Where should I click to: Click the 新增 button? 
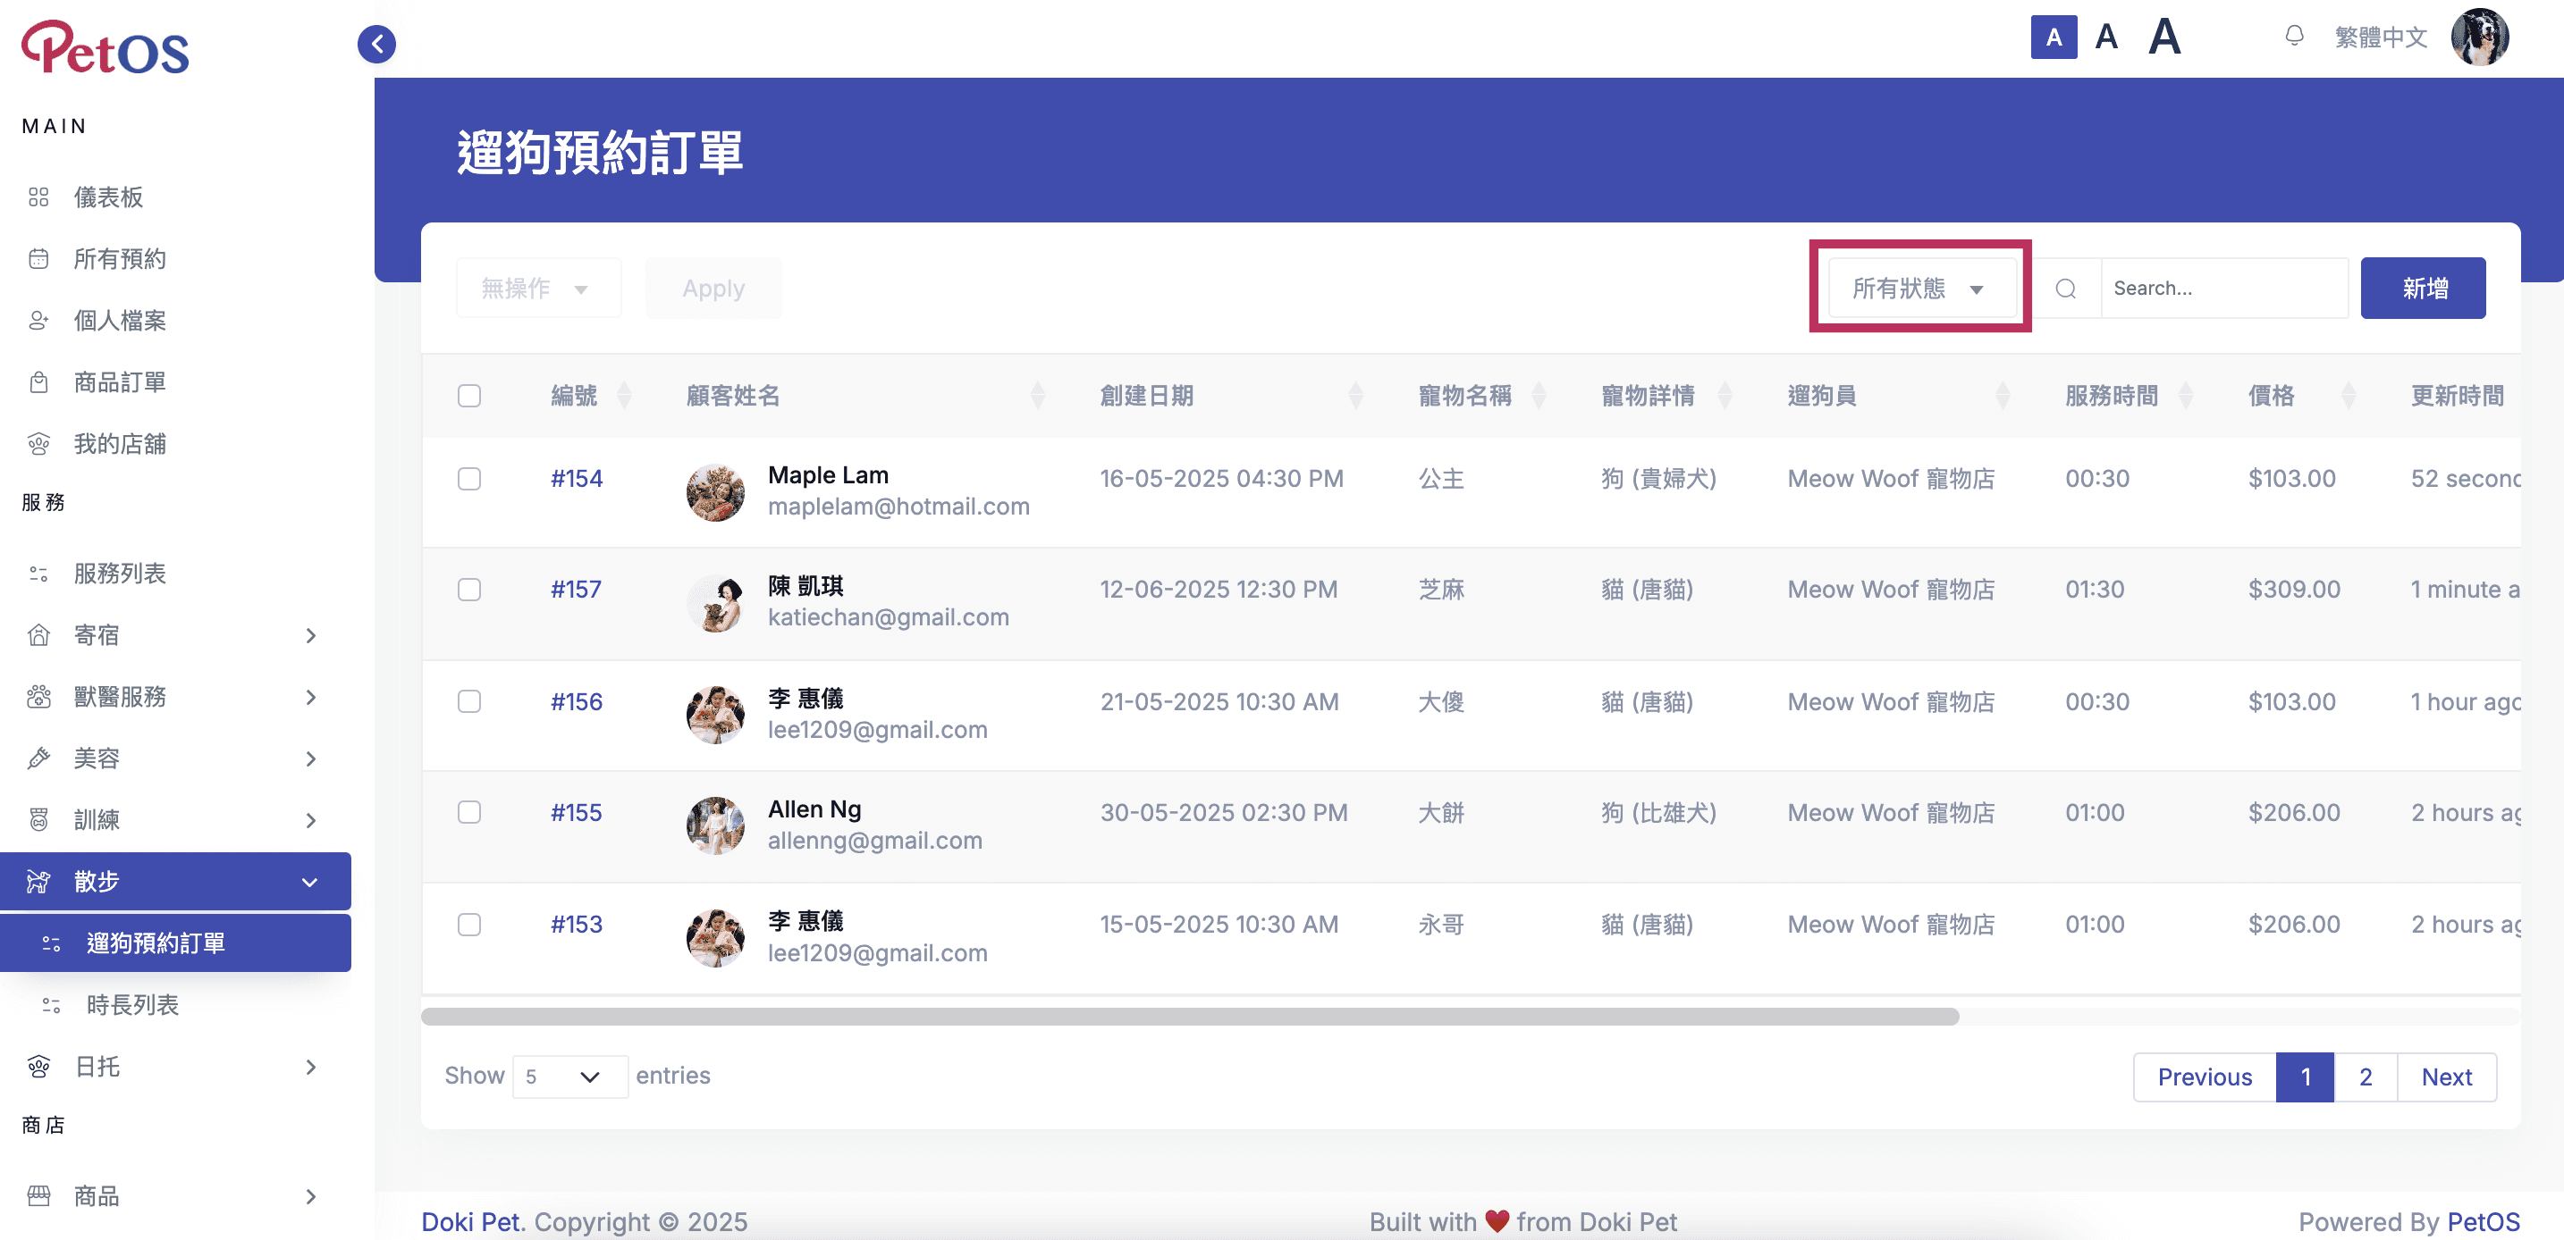(2423, 289)
